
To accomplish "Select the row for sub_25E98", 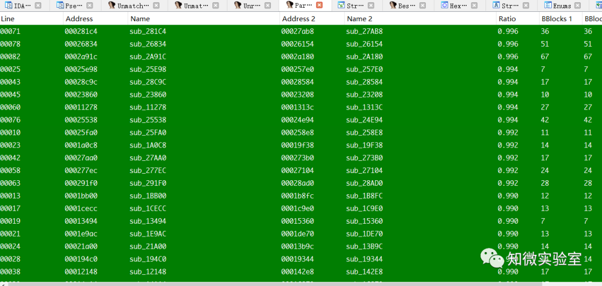I will click(301, 70).
